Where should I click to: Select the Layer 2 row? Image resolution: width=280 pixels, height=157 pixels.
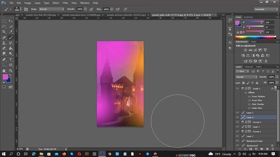[x=255, y=136]
